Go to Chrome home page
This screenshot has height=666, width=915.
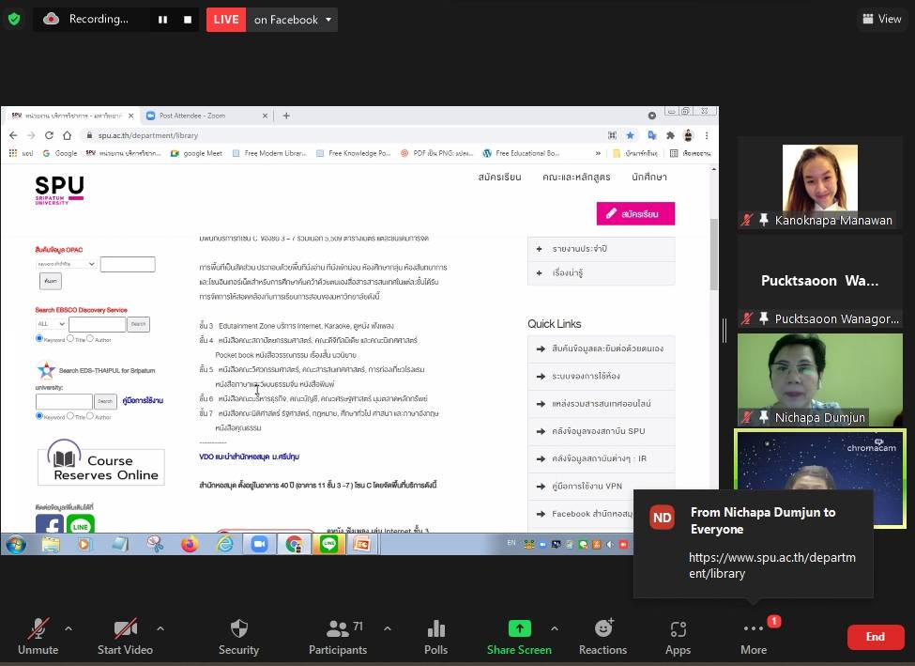[x=68, y=135]
